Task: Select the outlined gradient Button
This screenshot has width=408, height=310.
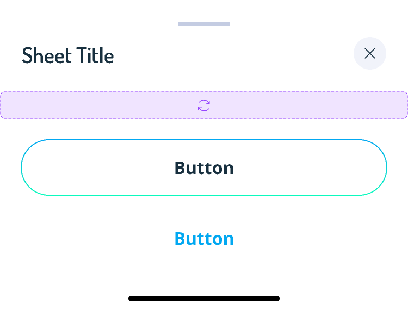Action: click(x=204, y=168)
